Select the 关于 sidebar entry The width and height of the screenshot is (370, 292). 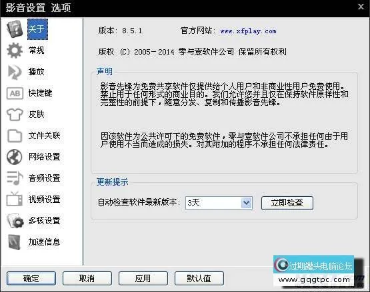(37, 29)
